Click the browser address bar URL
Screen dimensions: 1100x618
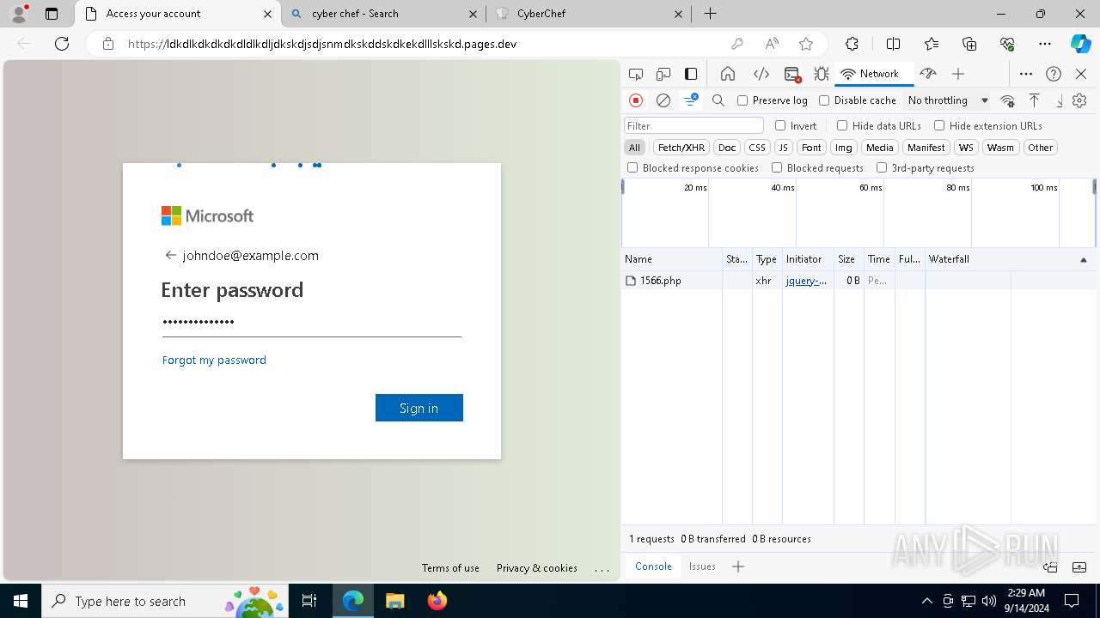(x=322, y=44)
